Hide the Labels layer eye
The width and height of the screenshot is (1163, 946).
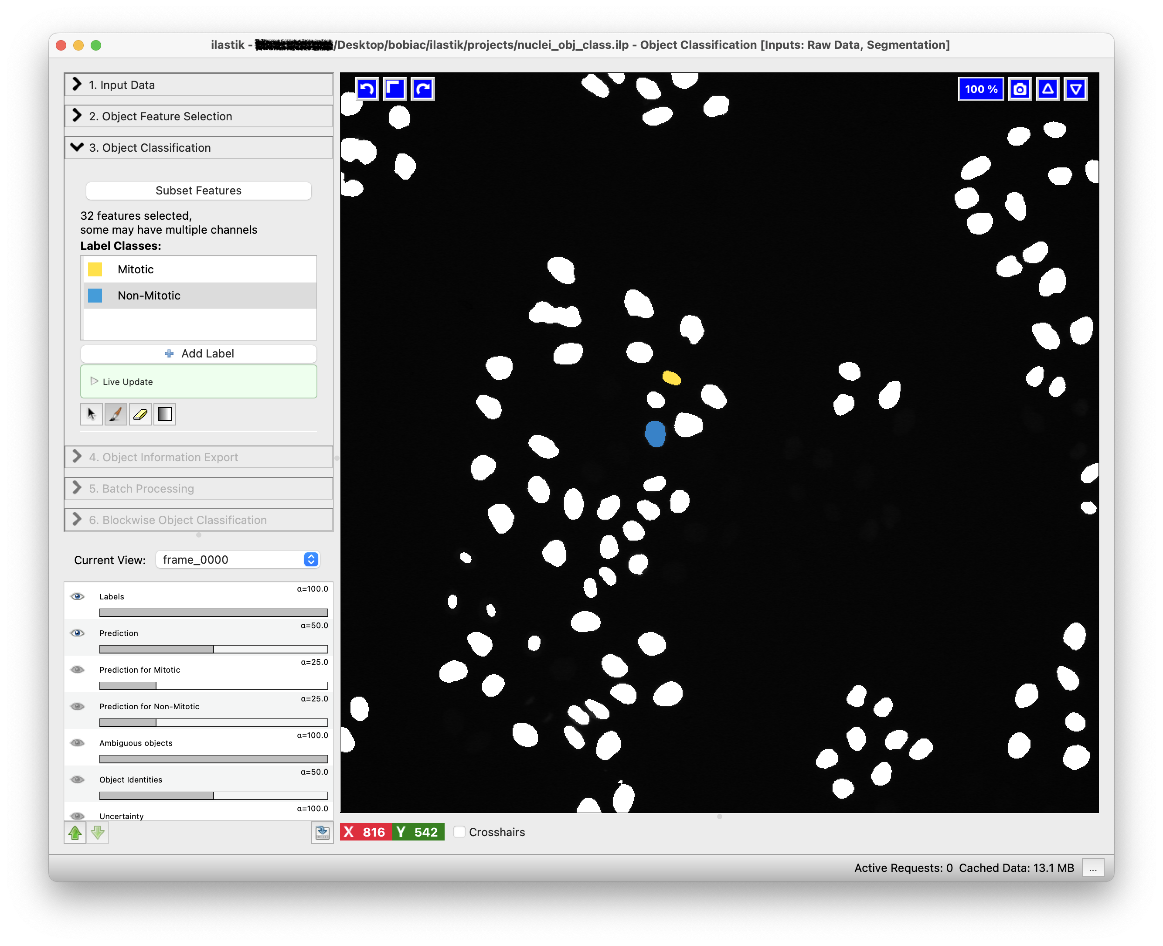(77, 596)
